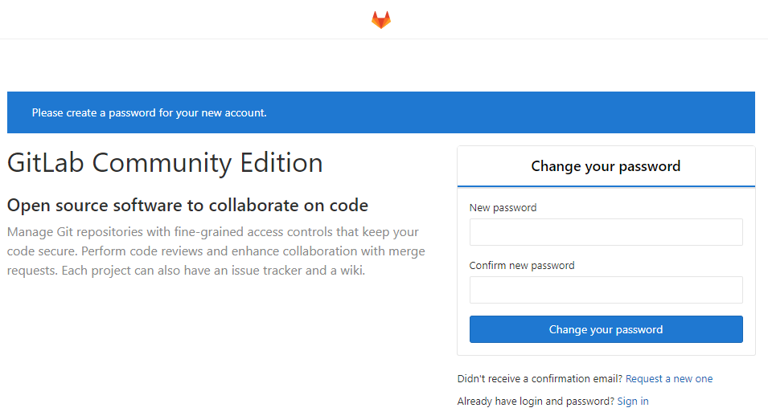The width and height of the screenshot is (768, 416).
Task: Open the Request a new one link
Action: pos(669,379)
